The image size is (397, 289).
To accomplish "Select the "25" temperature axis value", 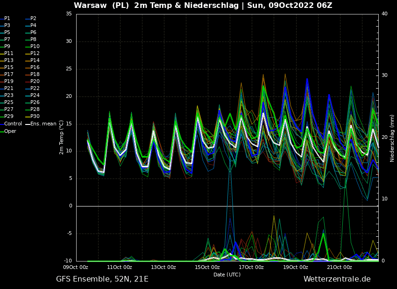I will pos(69,69).
